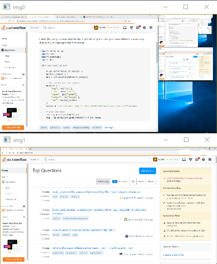This screenshot has height=264, width=217.
Task: Click browser reload icon in img0 window
Action: coord(10,21)
